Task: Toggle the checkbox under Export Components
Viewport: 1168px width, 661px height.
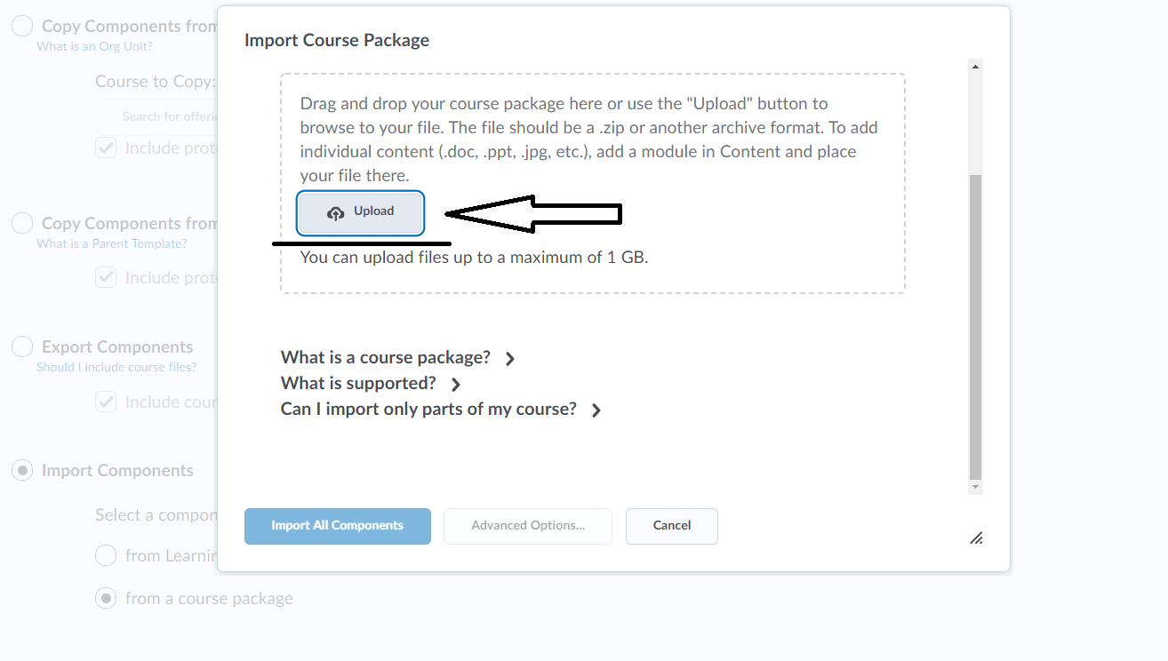Action: tap(106, 402)
